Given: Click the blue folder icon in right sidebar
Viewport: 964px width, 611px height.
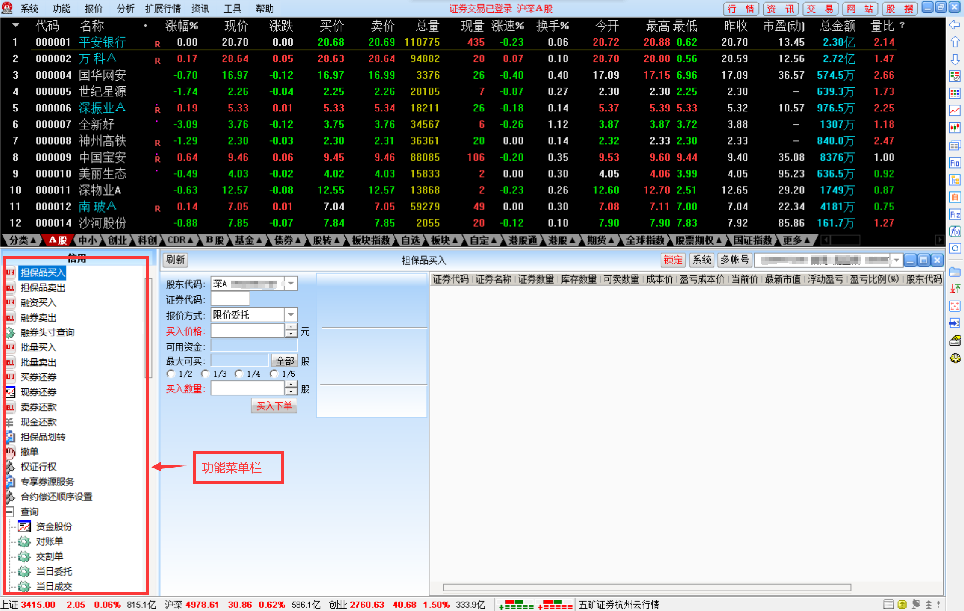Looking at the screenshot, I should point(955,272).
